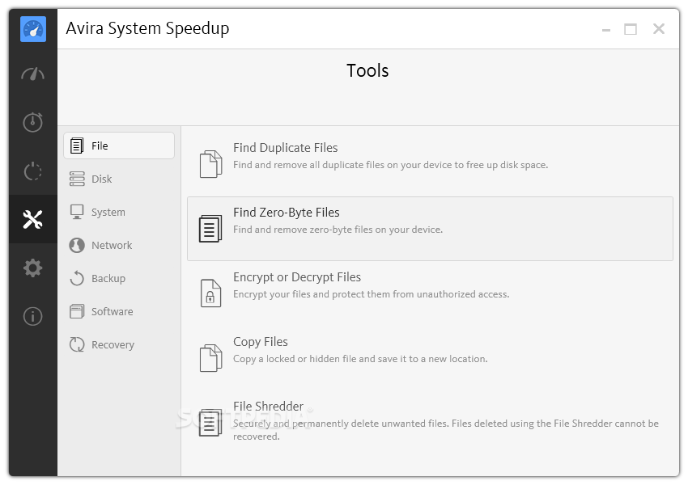Click the Tools page heading
This screenshot has height=485, width=688.
point(367,70)
